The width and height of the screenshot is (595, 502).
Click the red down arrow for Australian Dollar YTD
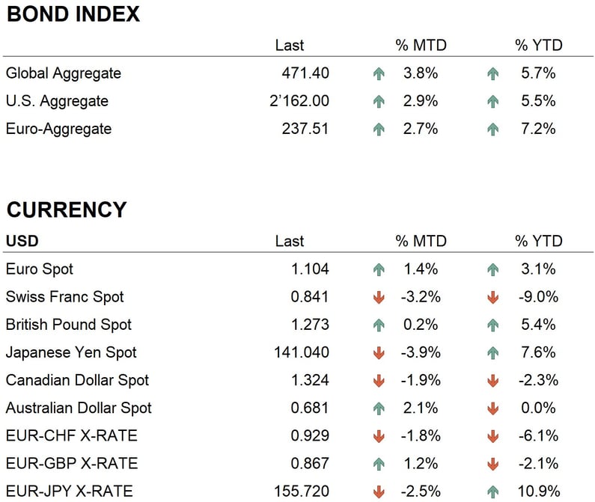click(492, 408)
